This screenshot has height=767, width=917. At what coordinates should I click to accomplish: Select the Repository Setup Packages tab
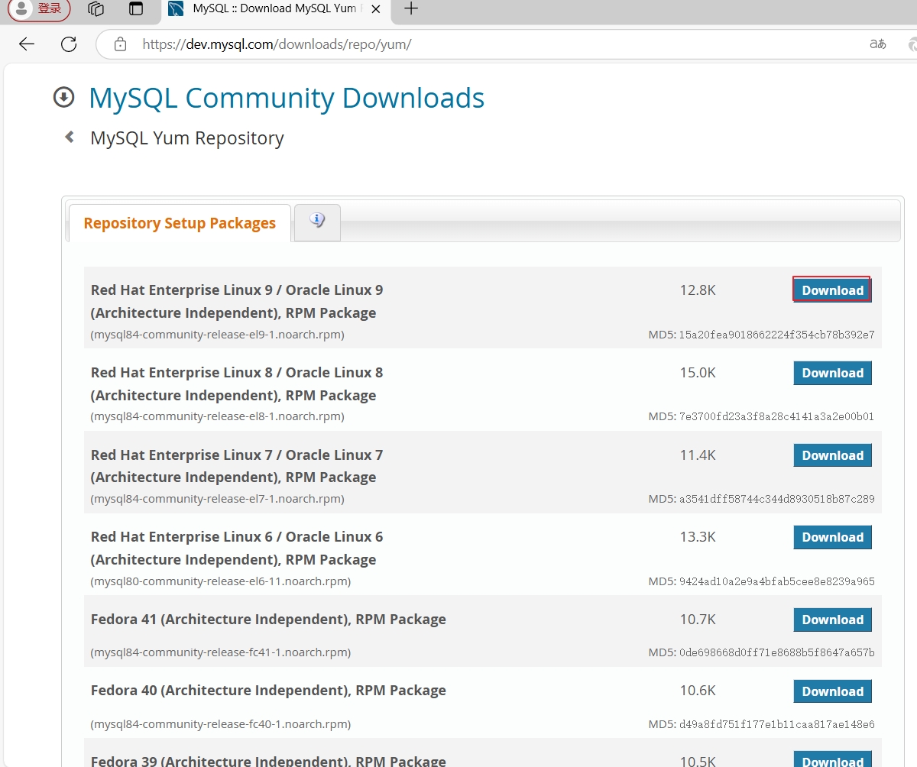tap(180, 223)
